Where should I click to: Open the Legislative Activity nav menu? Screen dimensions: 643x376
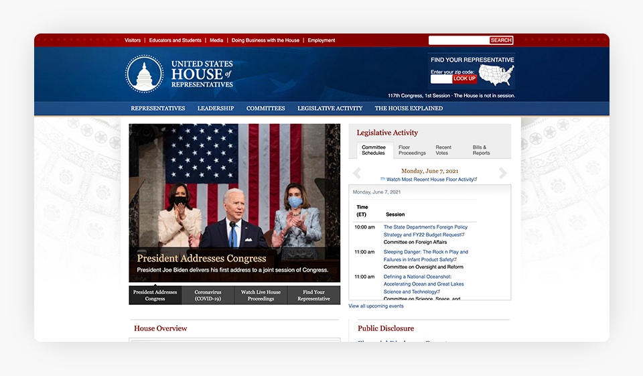(x=330, y=109)
